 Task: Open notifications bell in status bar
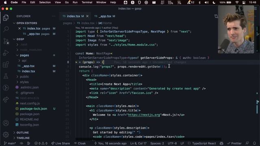(254, 143)
